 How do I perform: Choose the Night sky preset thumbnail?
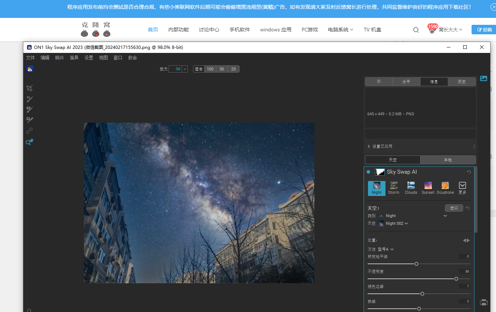pyautogui.click(x=376, y=188)
